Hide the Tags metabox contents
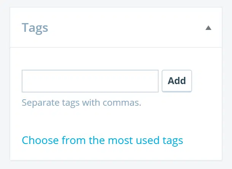Image resolution: width=232 pixels, height=169 pixels. [208, 28]
